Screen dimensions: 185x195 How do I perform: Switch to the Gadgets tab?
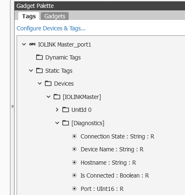55,16
